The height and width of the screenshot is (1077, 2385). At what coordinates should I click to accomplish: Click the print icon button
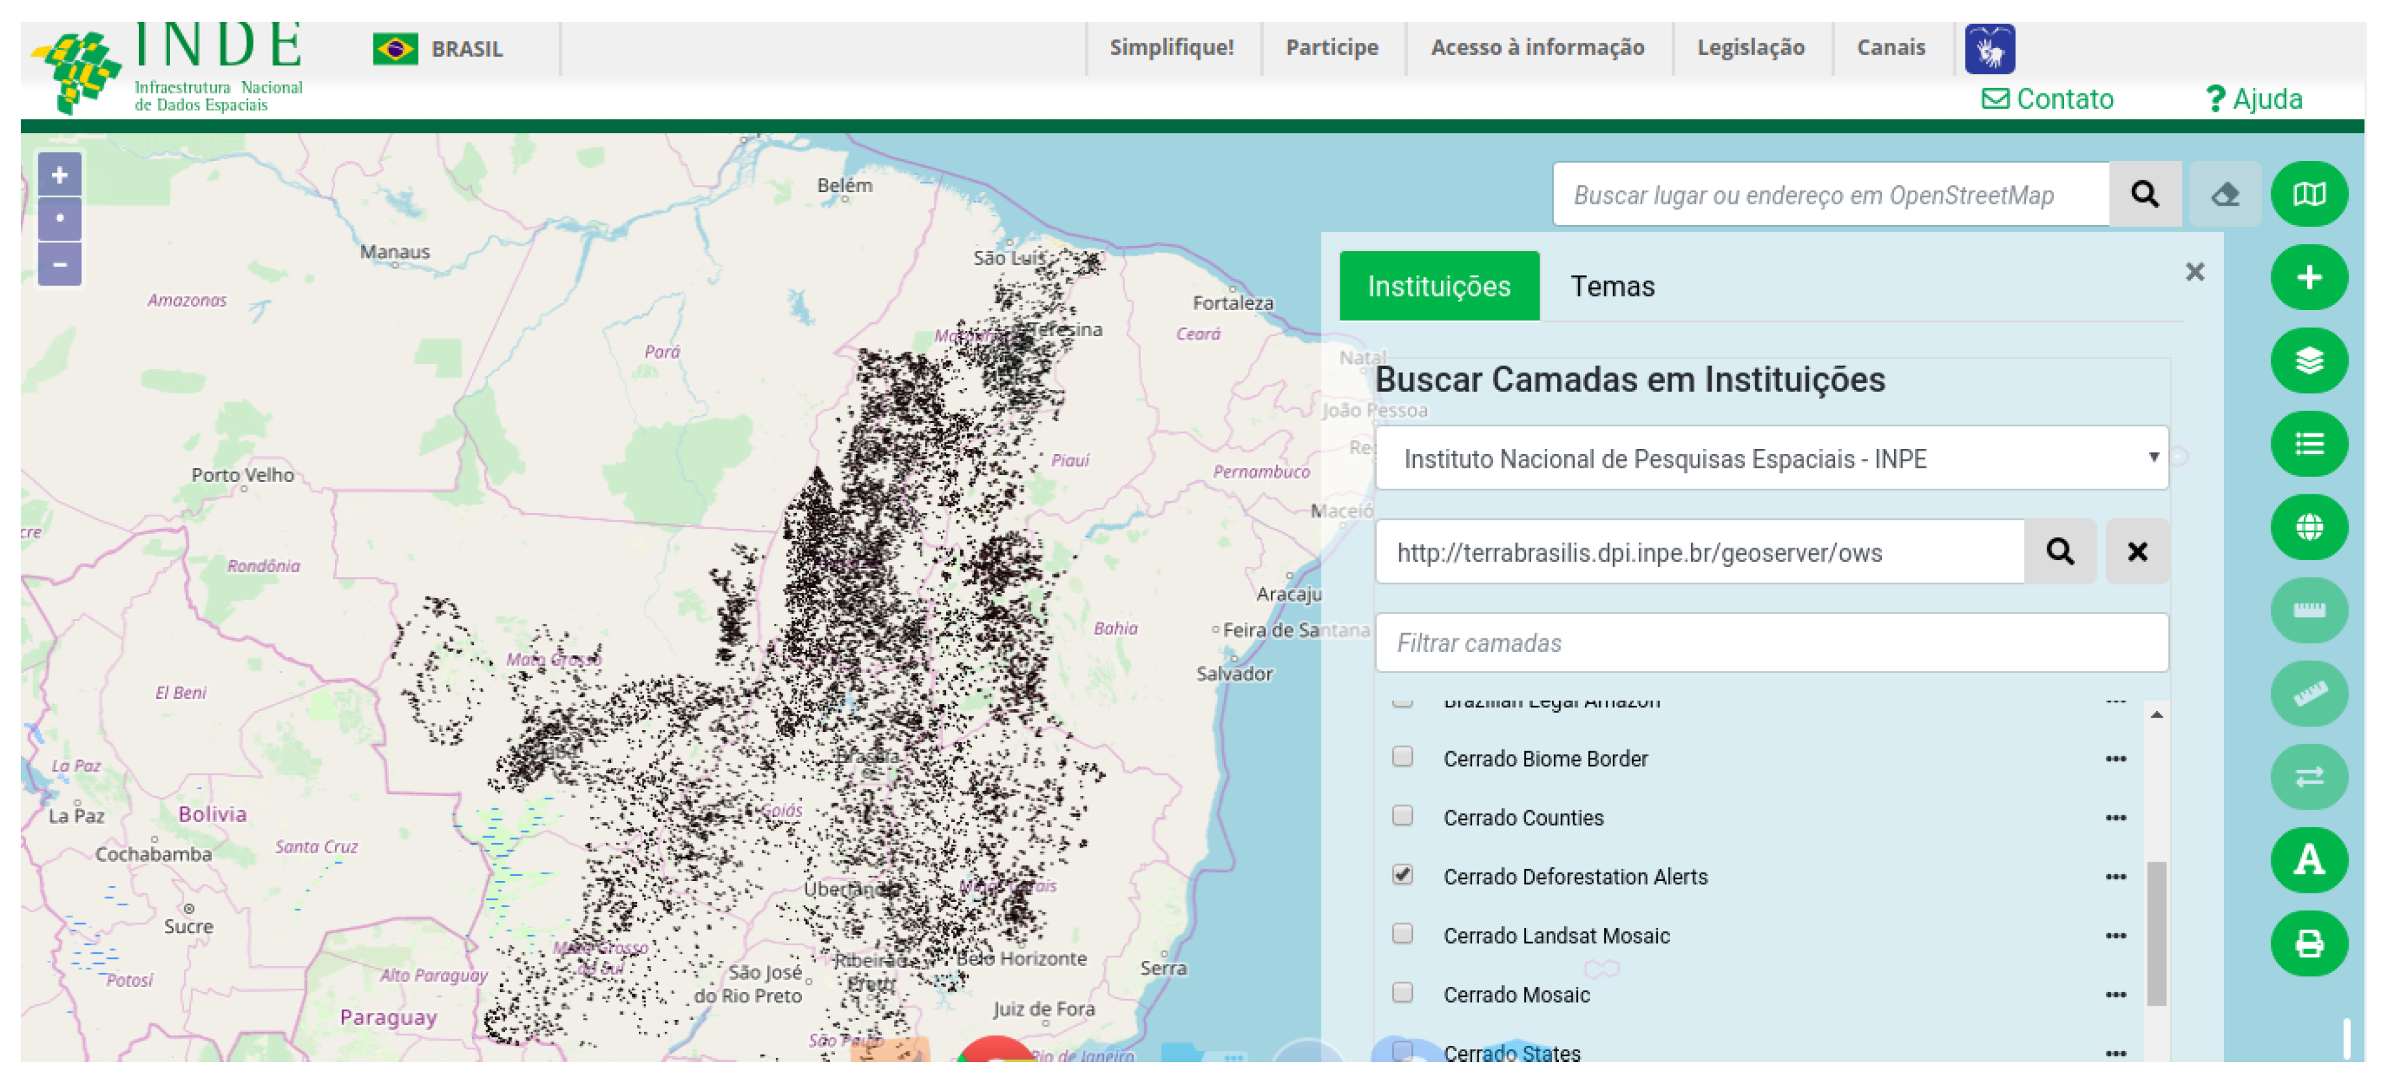[x=2308, y=944]
